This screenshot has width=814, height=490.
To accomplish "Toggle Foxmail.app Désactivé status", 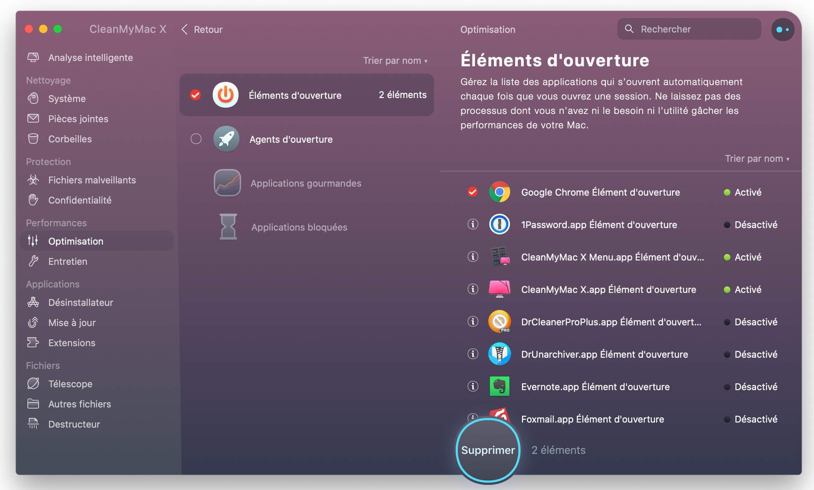I will pyautogui.click(x=750, y=419).
